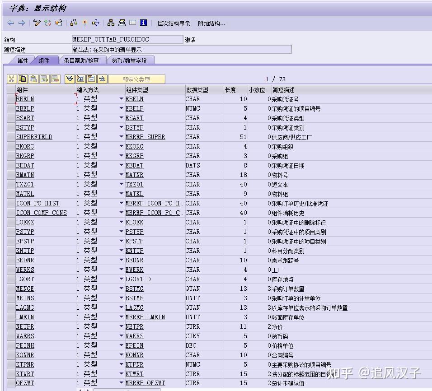432x391 pixels.
Task: Click the paste rows icon
Action: point(33,79)
